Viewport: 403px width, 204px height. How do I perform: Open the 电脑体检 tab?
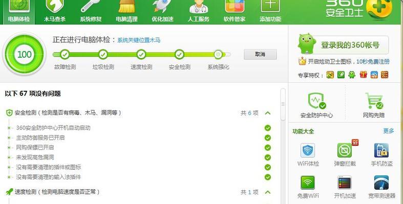pyautogui.click(x=19, y=12)
